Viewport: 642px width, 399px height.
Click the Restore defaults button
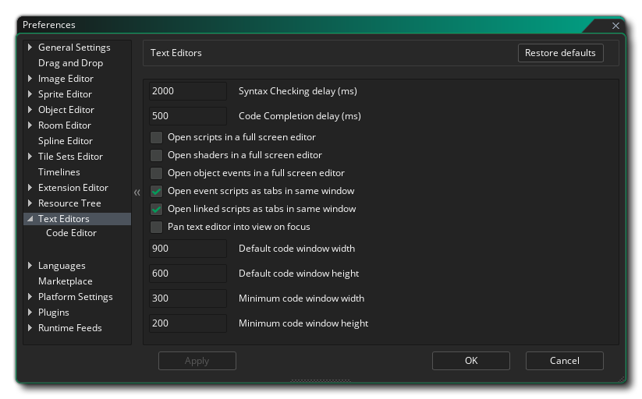tap(560, 53)
